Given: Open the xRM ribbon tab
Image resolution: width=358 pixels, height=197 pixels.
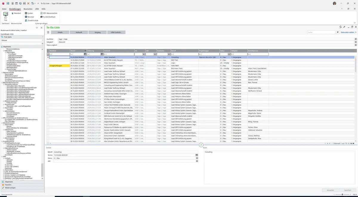Looking at the screenshot, I should [37, 9].
